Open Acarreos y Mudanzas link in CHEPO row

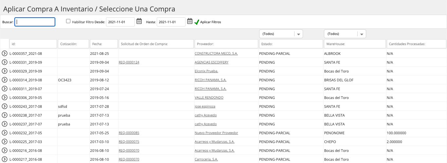click(x=215, y=141)
